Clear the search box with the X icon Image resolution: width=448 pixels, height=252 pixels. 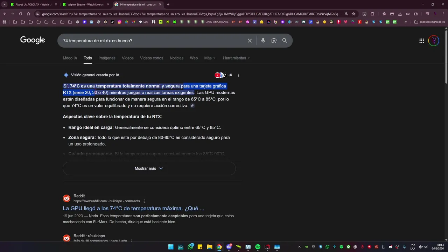tap(250, 41)
